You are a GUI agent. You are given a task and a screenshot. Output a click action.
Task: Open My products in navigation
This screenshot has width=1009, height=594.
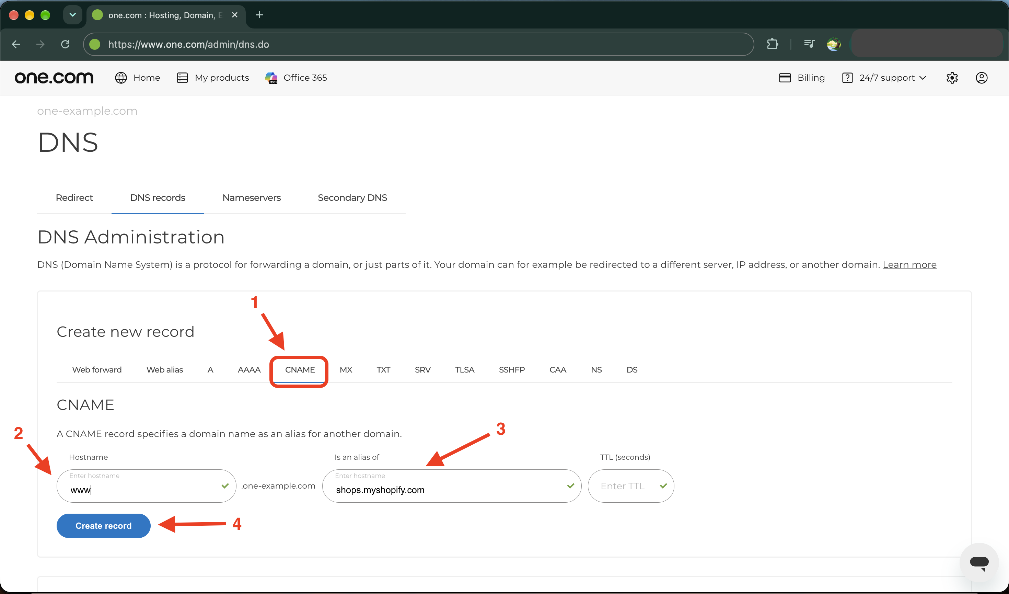click(x=213, y=78)
